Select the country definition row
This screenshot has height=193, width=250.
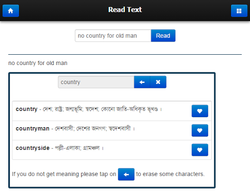112,111
